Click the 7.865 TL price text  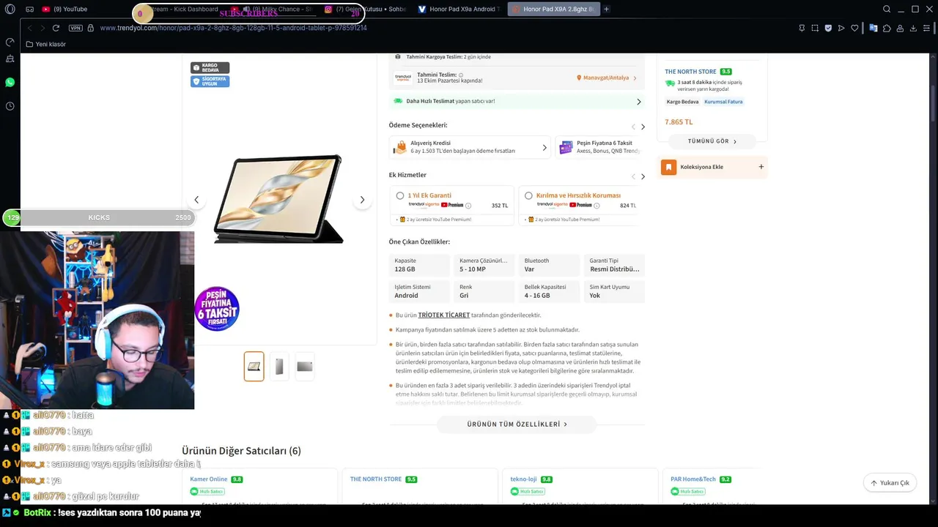679,122
